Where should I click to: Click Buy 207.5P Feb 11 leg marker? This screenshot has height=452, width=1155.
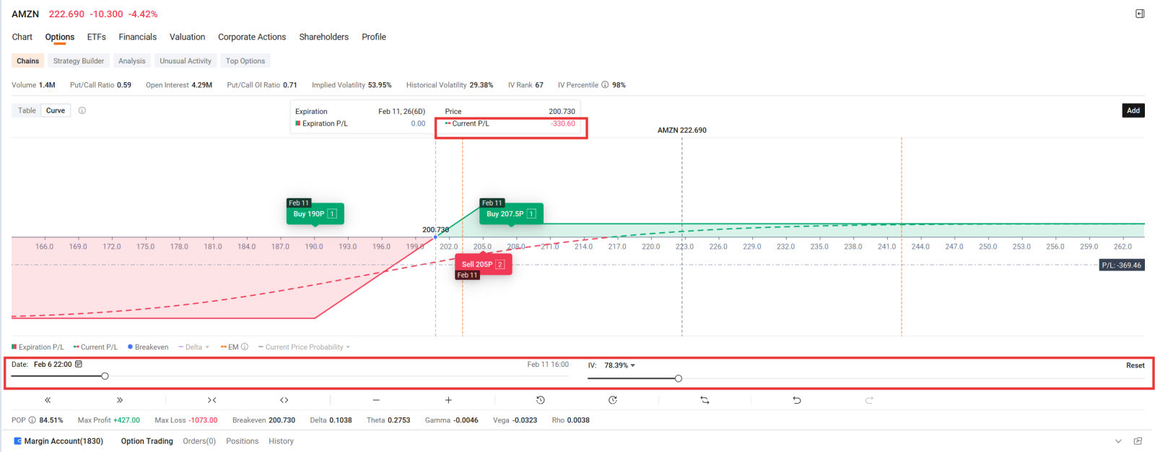tap(511, 213)
